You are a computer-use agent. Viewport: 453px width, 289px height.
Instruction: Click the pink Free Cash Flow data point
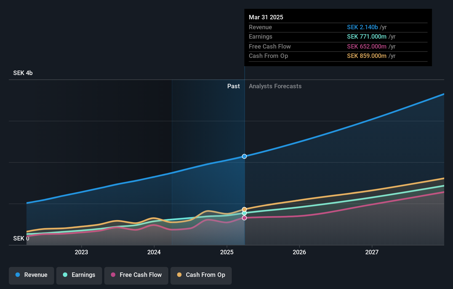point(244,218)
